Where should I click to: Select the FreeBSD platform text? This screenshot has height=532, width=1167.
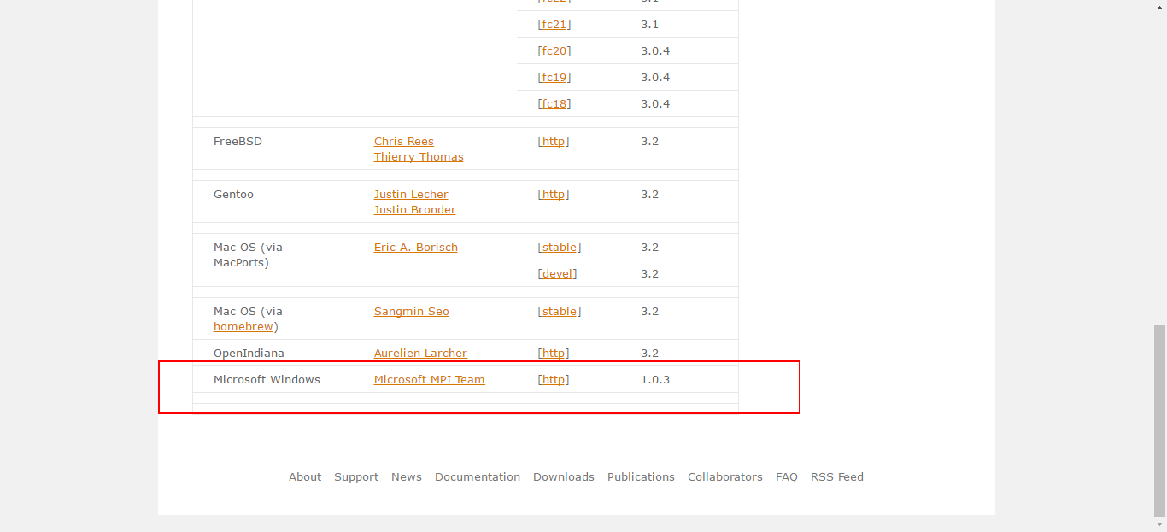click(238, 141)
